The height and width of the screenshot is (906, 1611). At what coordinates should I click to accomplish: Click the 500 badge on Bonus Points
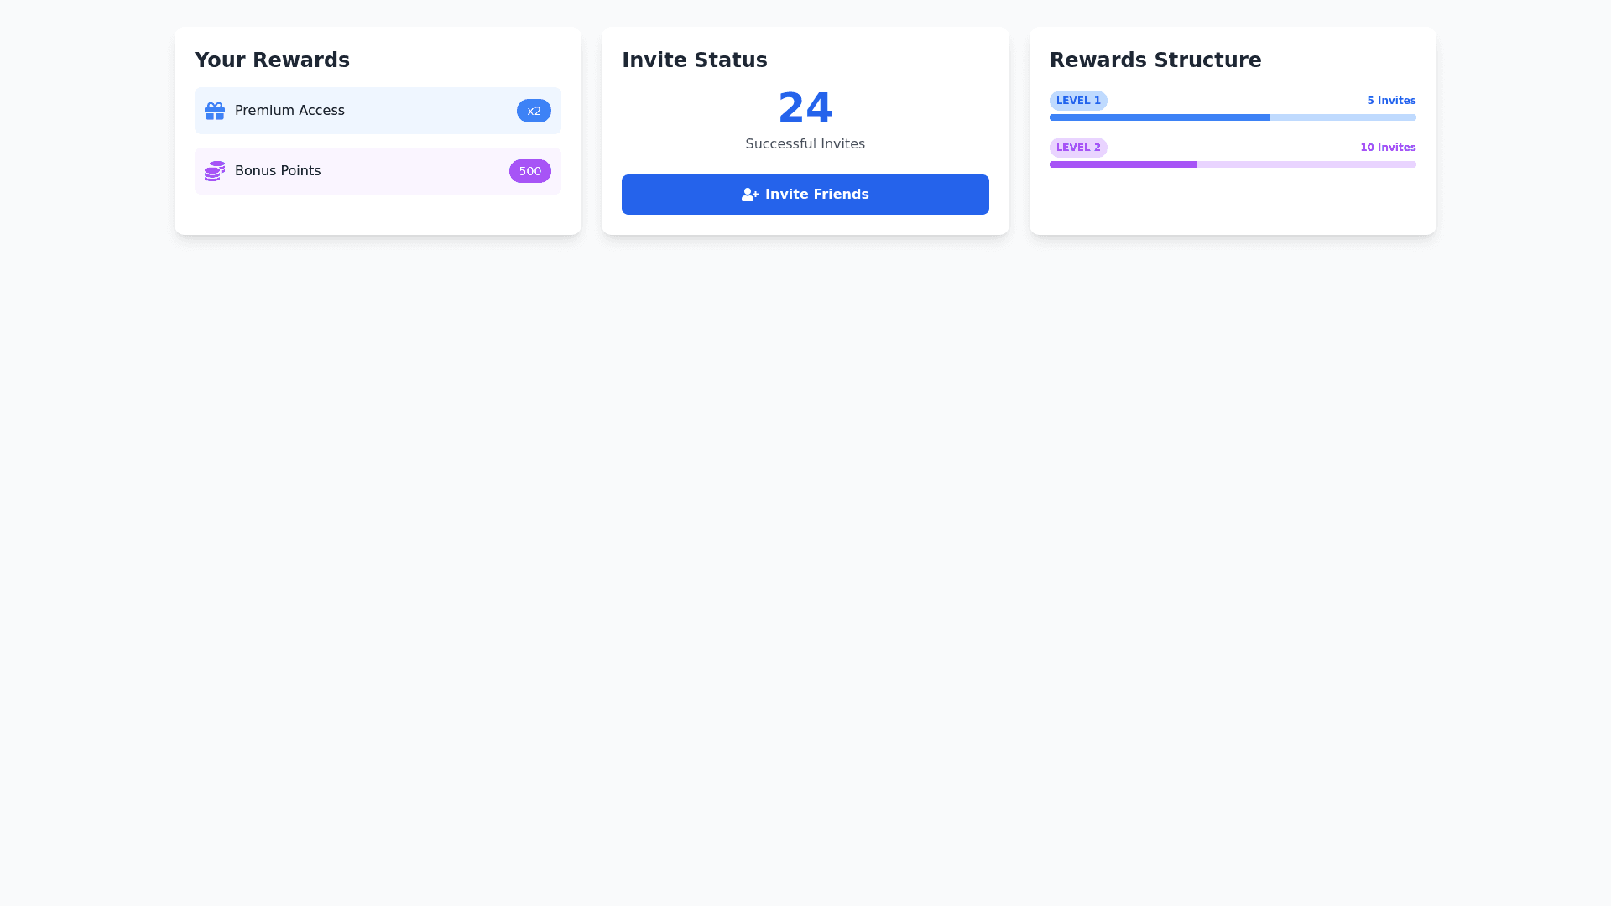(x=529, y=171)
